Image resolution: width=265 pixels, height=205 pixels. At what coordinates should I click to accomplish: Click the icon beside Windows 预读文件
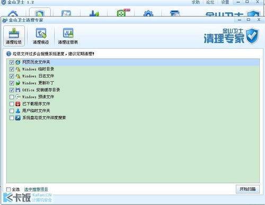tap(18, 97)
